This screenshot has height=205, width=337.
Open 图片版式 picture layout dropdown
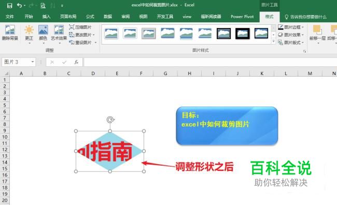(x=290, y=42)
